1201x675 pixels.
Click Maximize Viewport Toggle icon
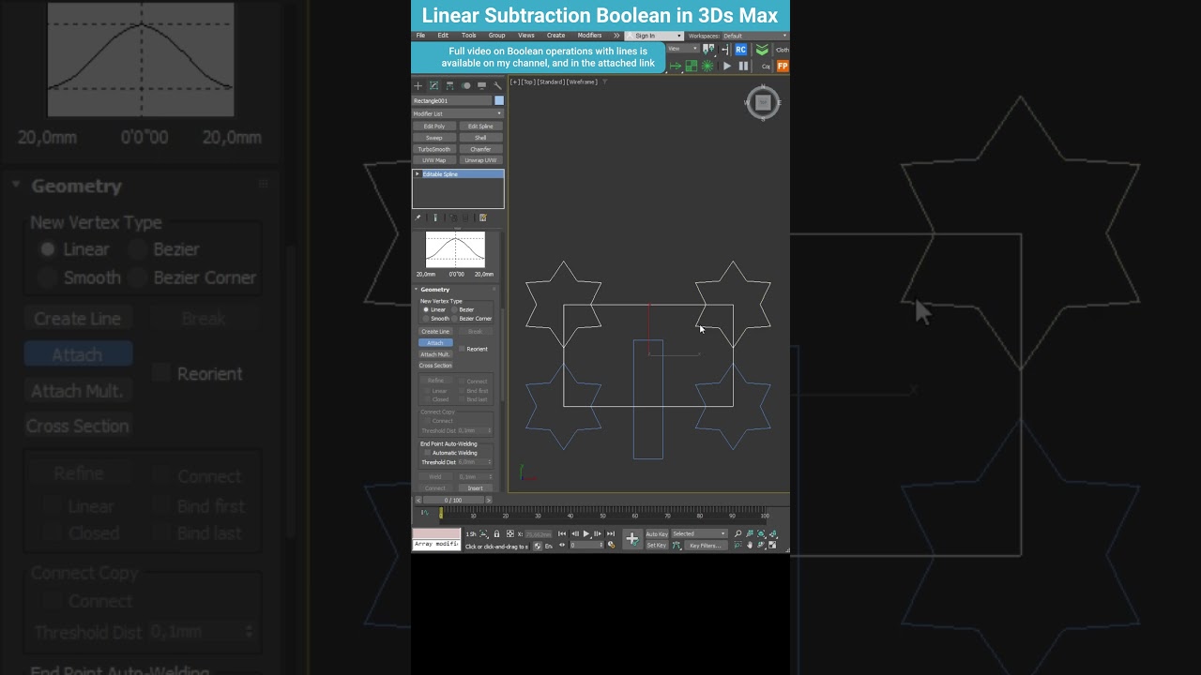pyautogui.click(x=772, y=545)
